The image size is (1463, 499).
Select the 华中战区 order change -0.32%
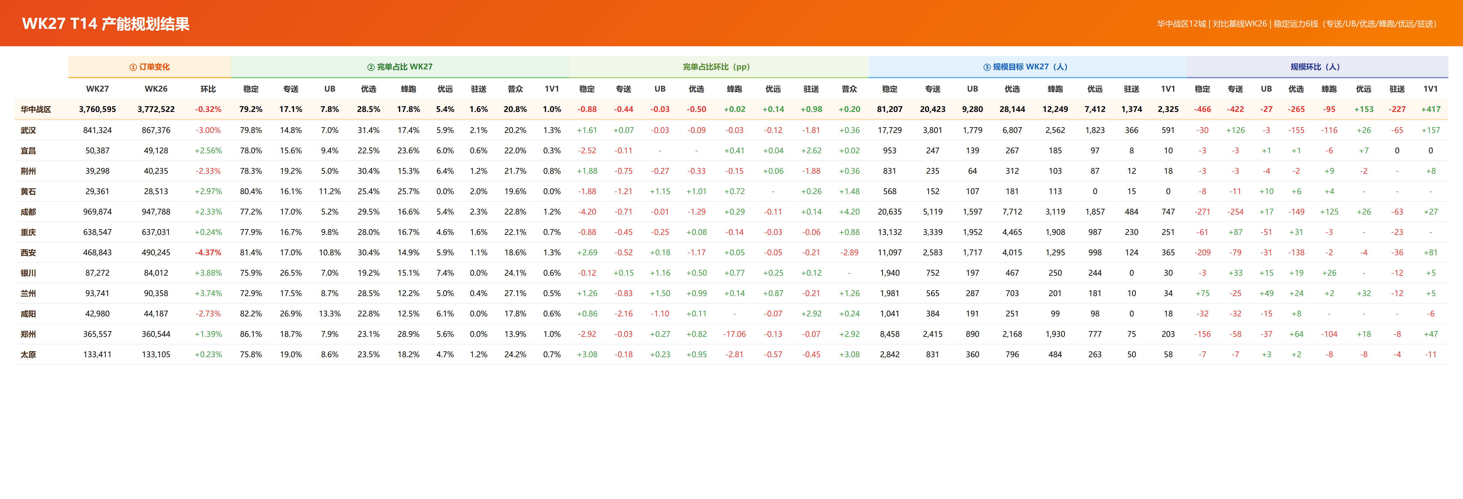208,110
